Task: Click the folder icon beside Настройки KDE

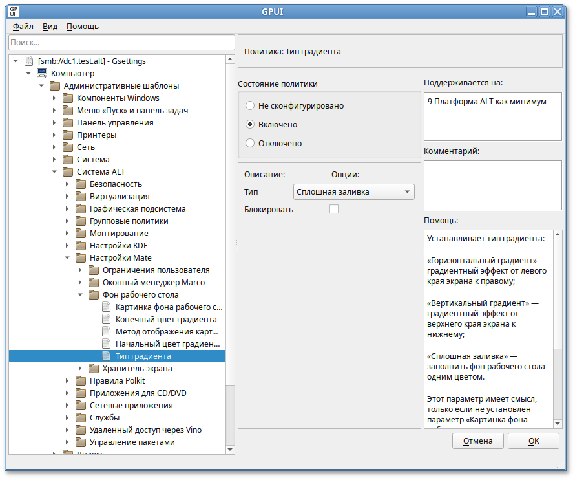Action: tap(81, 246)
